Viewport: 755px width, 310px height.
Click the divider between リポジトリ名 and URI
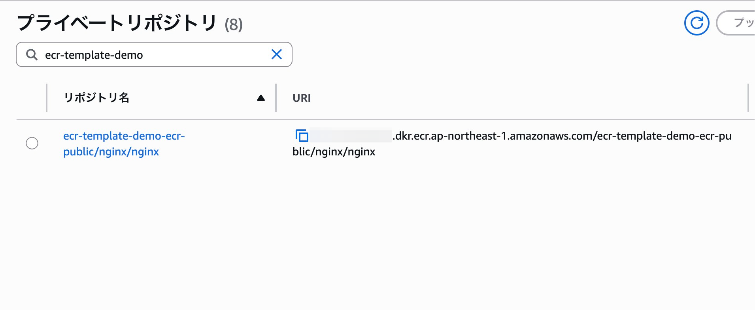click(276, 98)
